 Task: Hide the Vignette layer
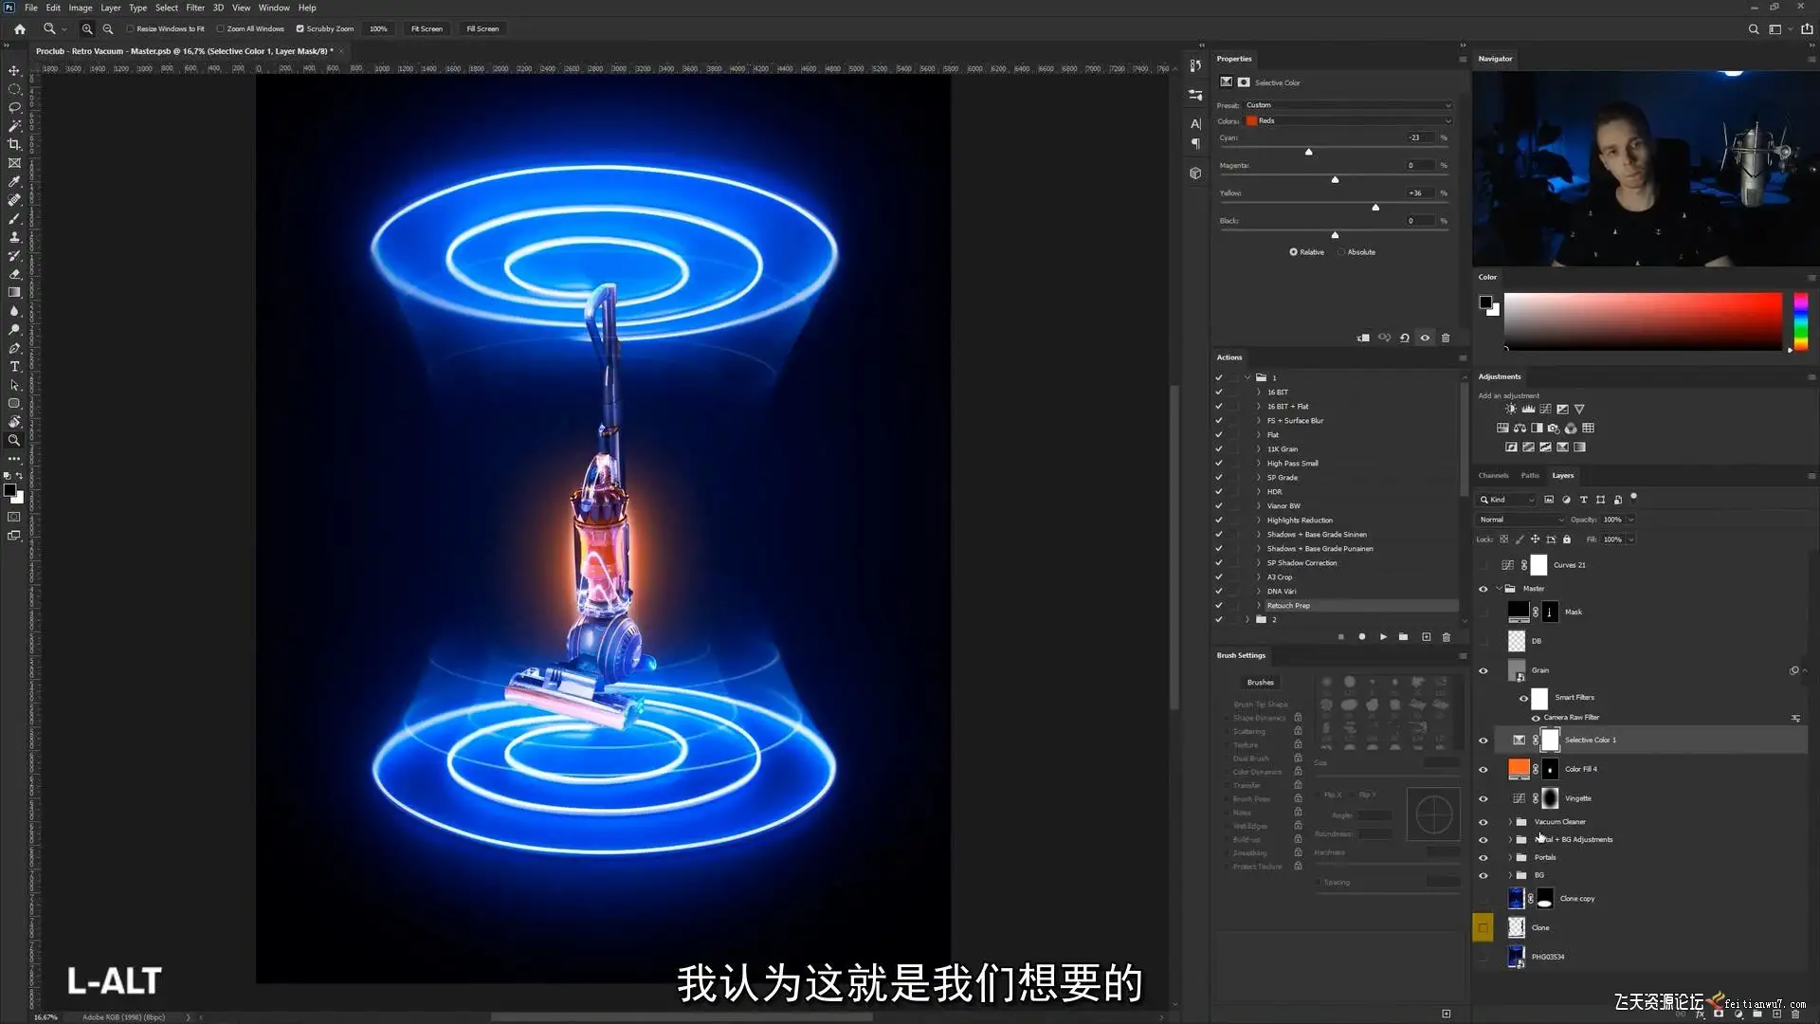point(1483,799)
